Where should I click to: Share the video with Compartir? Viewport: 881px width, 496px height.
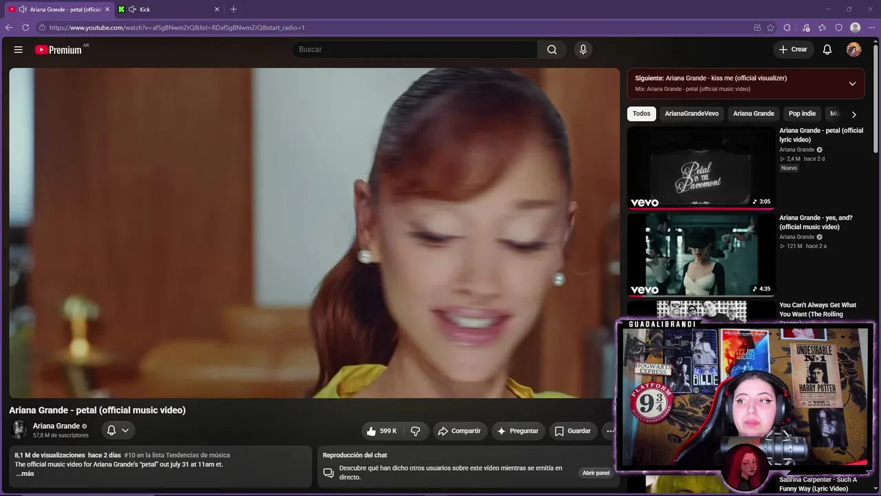(459, 431)
